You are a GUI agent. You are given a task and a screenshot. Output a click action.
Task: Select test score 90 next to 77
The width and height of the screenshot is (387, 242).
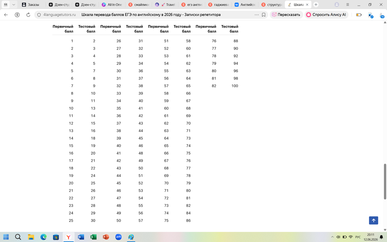pos(236,48)
